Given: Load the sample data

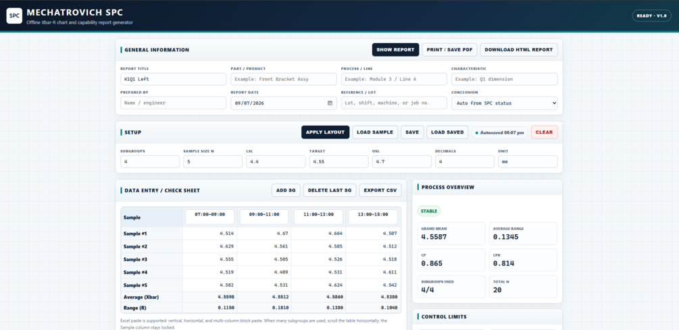Looking at the screenshot, I should tap(375, 132).
